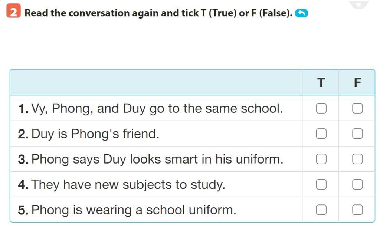The width and height of the screenshot is (380, 230).
Task: Tick True for Duy looks smart in uniform
Action: coord(321,159)
